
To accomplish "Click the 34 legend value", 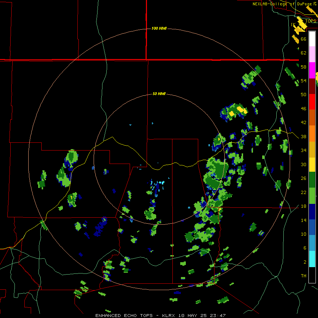I will pos(304,151).
